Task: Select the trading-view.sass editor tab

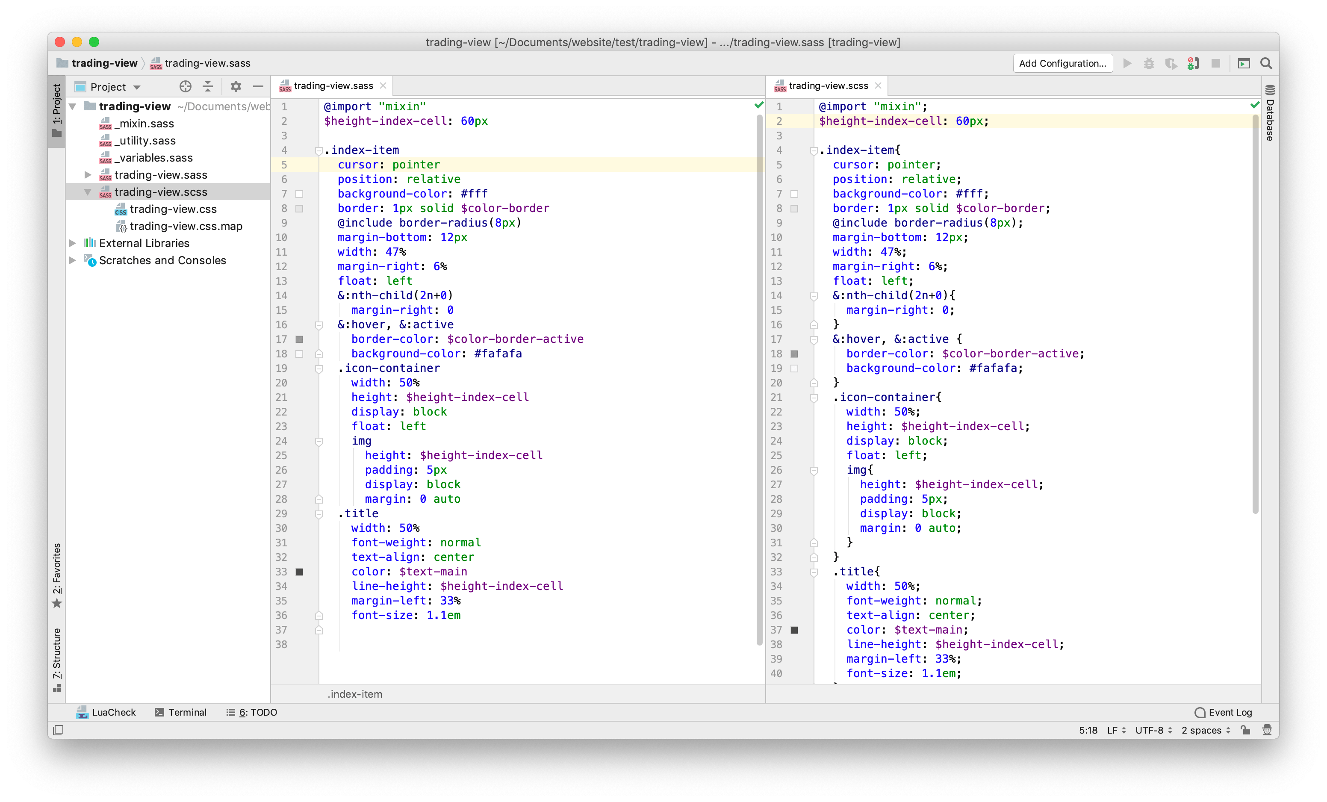Action: 333,85
